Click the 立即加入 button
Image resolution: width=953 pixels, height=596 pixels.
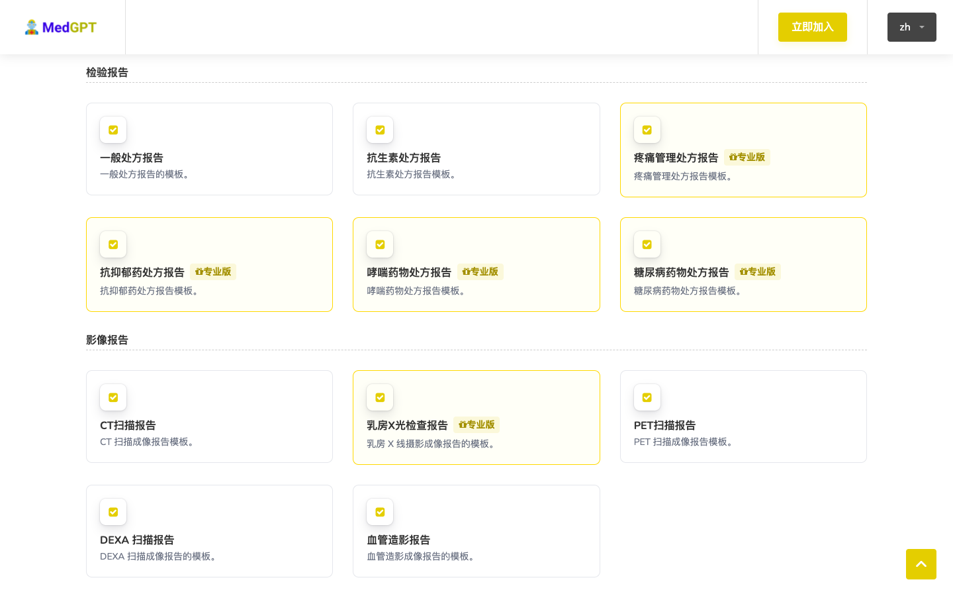click(812, 27)
